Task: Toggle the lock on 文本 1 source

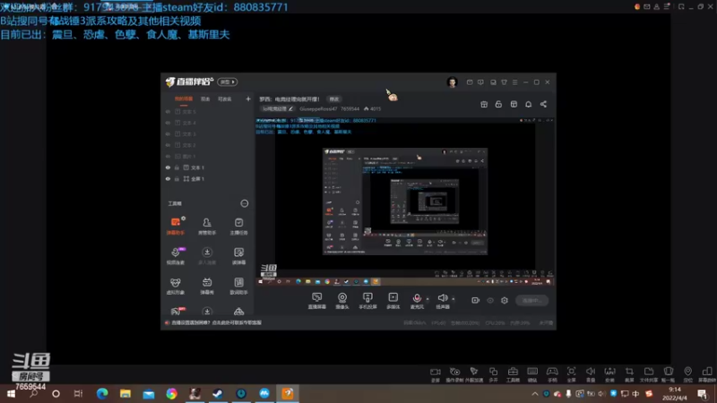Action: pyautogui.click(x=177, y=167)
